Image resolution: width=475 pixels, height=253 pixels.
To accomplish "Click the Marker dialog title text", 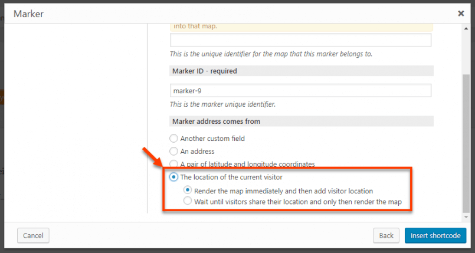I will [x=28, y=14].
